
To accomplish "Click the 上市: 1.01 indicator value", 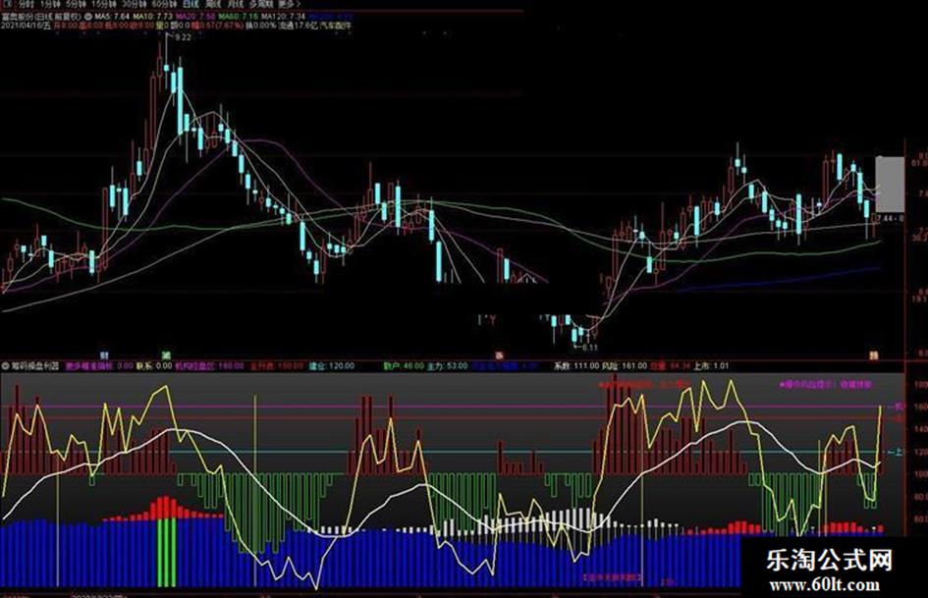I will (712, 366).
